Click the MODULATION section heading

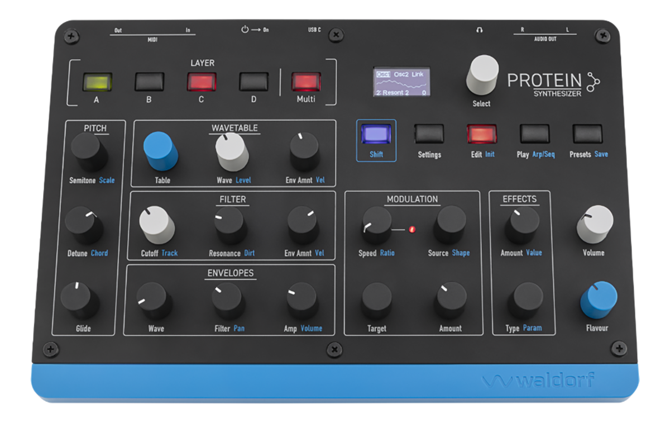tap(412, 199)
